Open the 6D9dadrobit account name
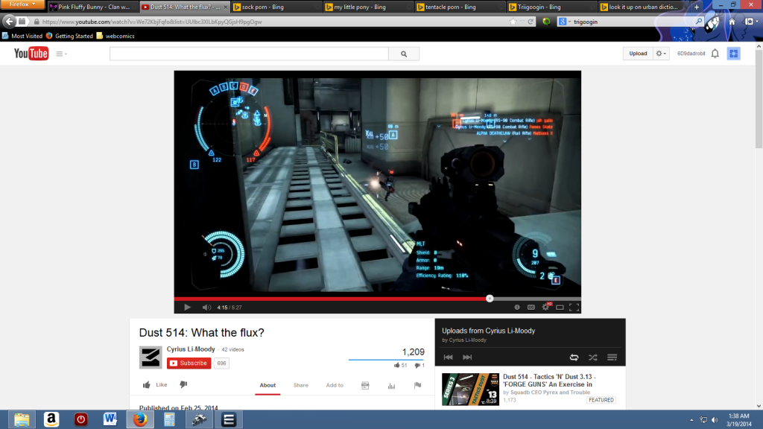The image size is (763, 429). coord(691,54)
